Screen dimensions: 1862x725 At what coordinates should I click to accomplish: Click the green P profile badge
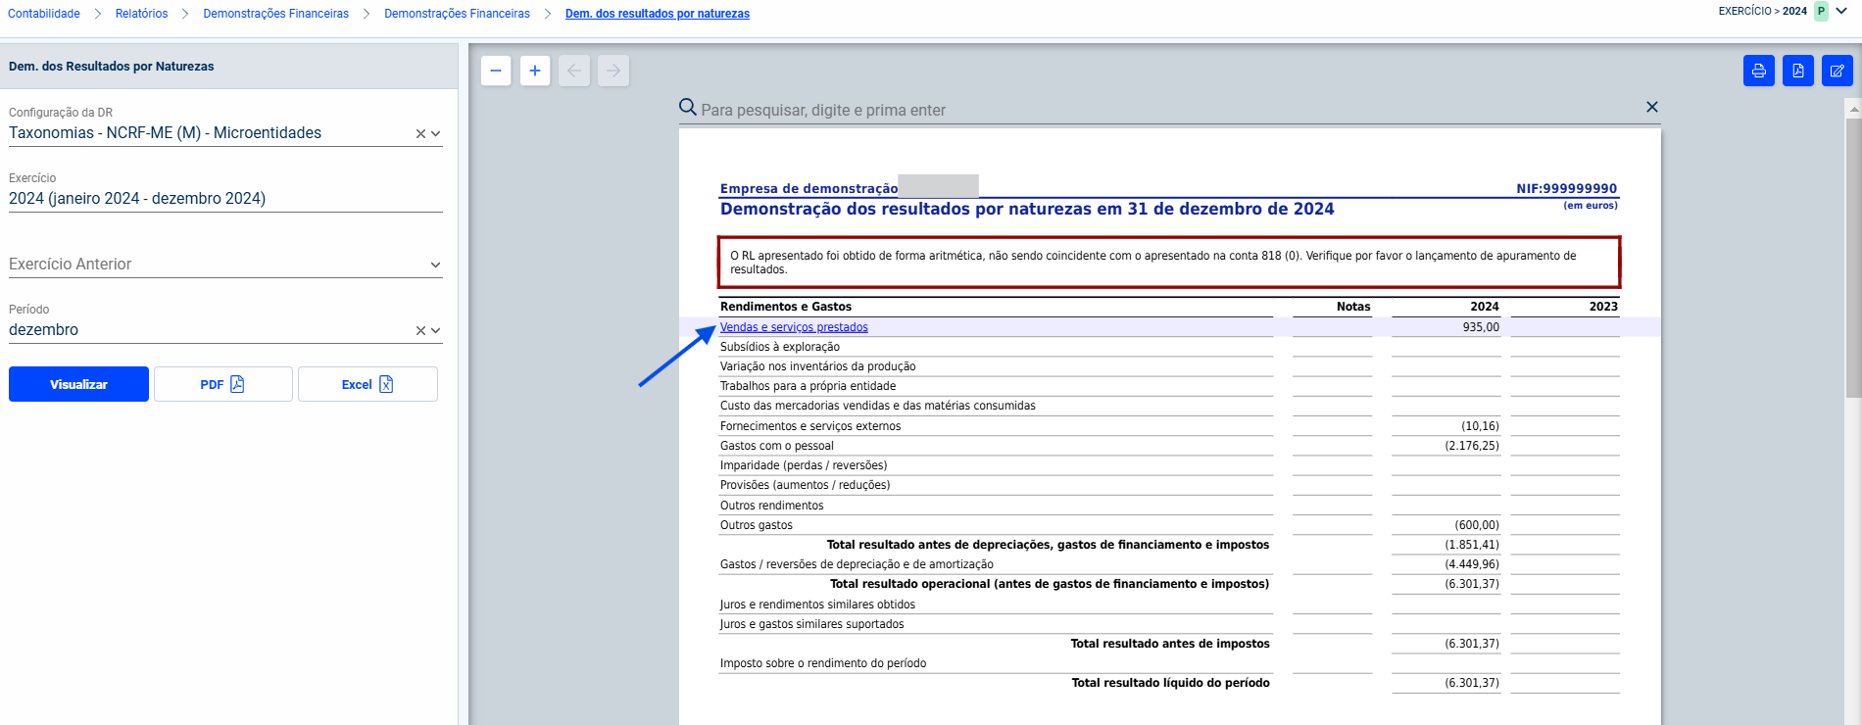tap(1821, 12)
